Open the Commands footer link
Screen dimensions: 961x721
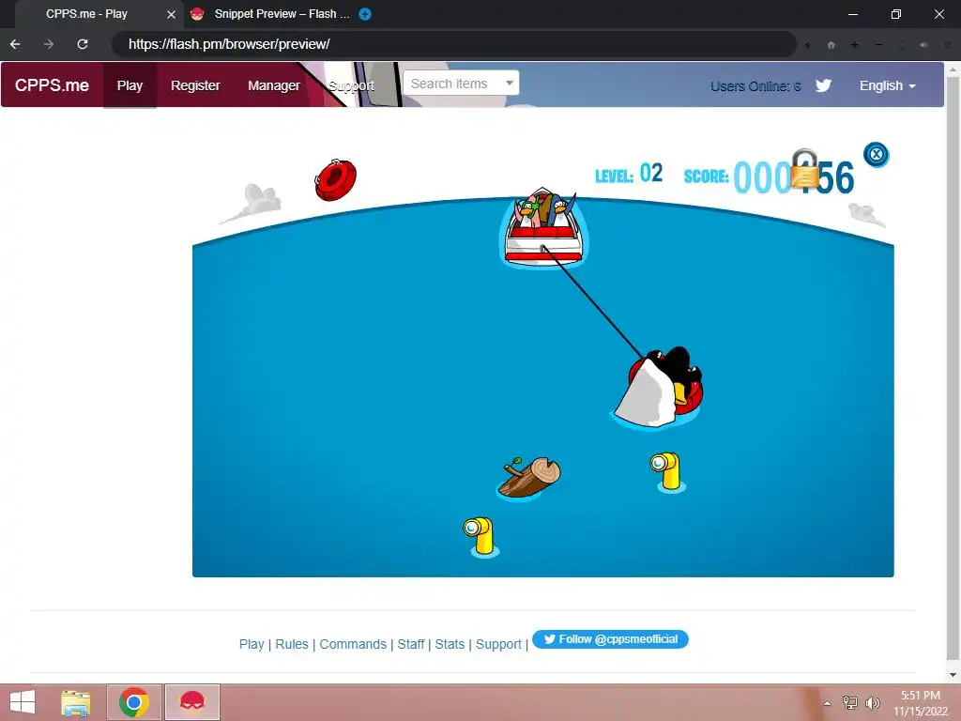tap(353, 644)
